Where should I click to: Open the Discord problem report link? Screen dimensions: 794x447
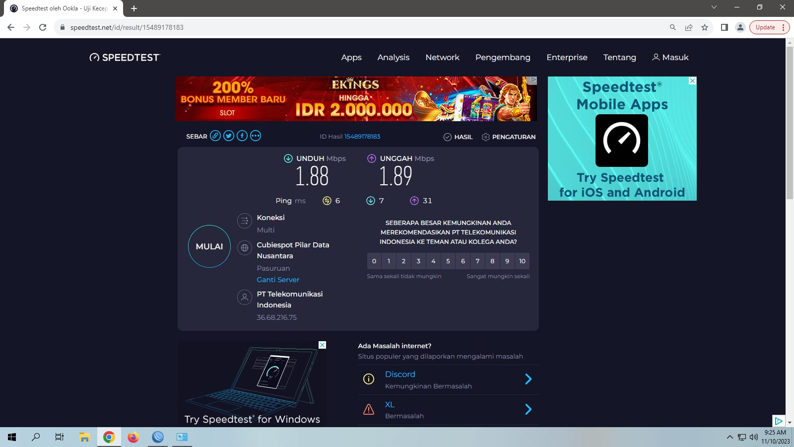(x=400, y=374)
